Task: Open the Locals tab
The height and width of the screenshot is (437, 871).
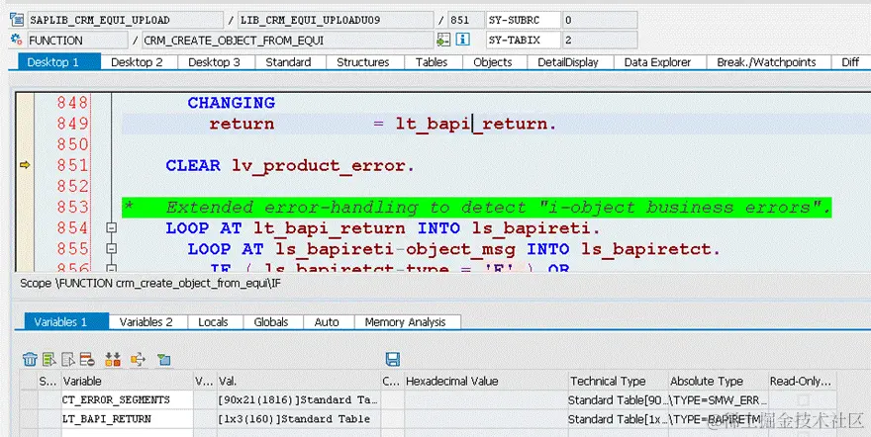Action: point(215,321)
